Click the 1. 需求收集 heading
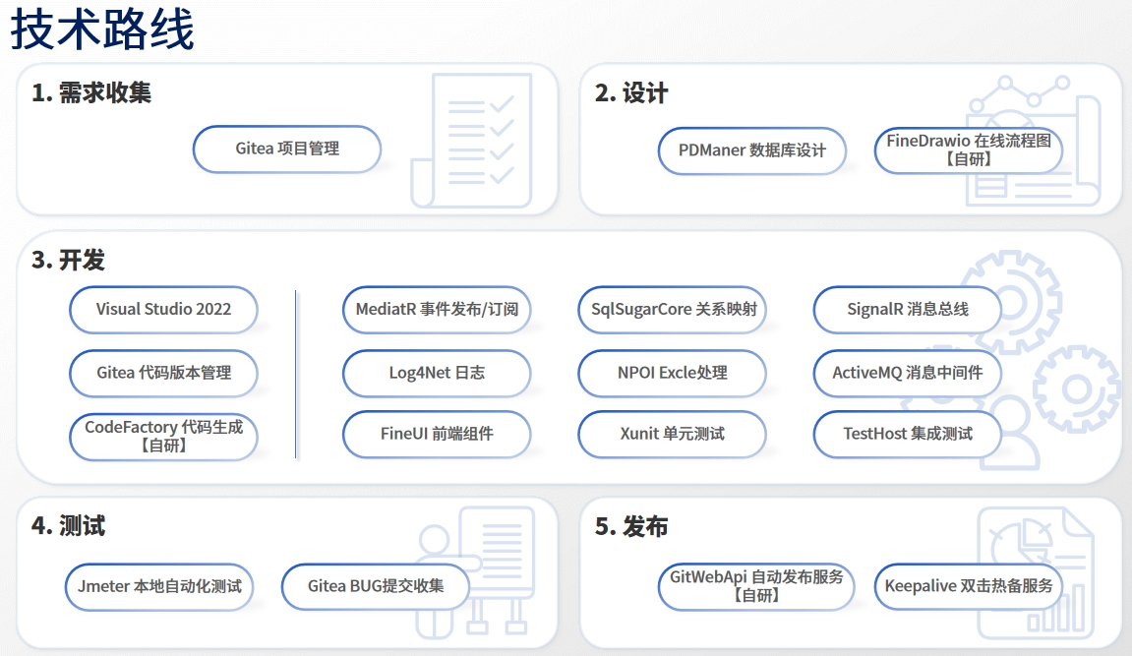The height and width of the screenshot is (656, 1132). pyautogui.click(x=90, y=93)
